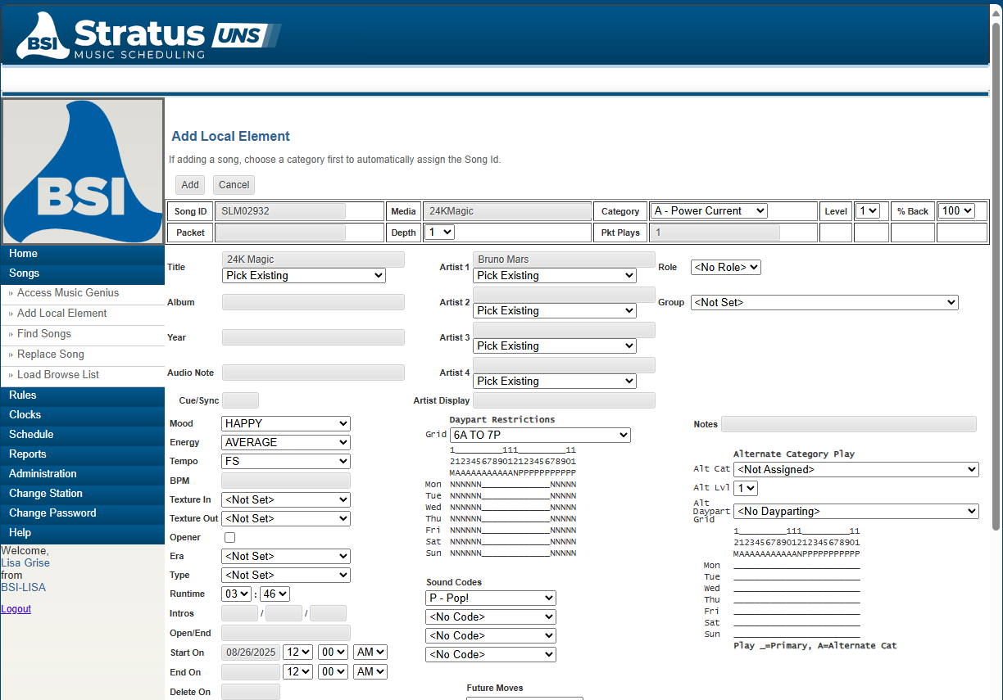Go to Home in the sidebar
This screenshot has height=700, width=1003.
coord(83,254)
